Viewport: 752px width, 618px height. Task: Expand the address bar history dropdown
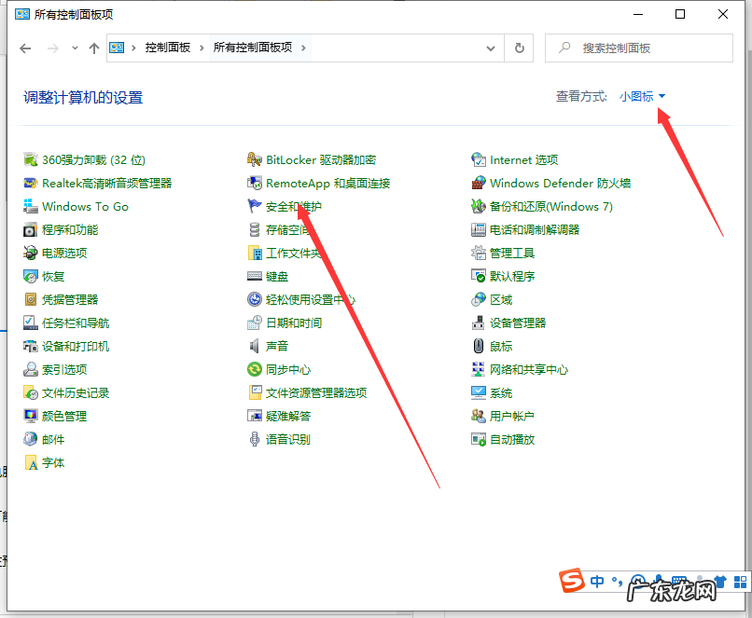pos(489,48)
